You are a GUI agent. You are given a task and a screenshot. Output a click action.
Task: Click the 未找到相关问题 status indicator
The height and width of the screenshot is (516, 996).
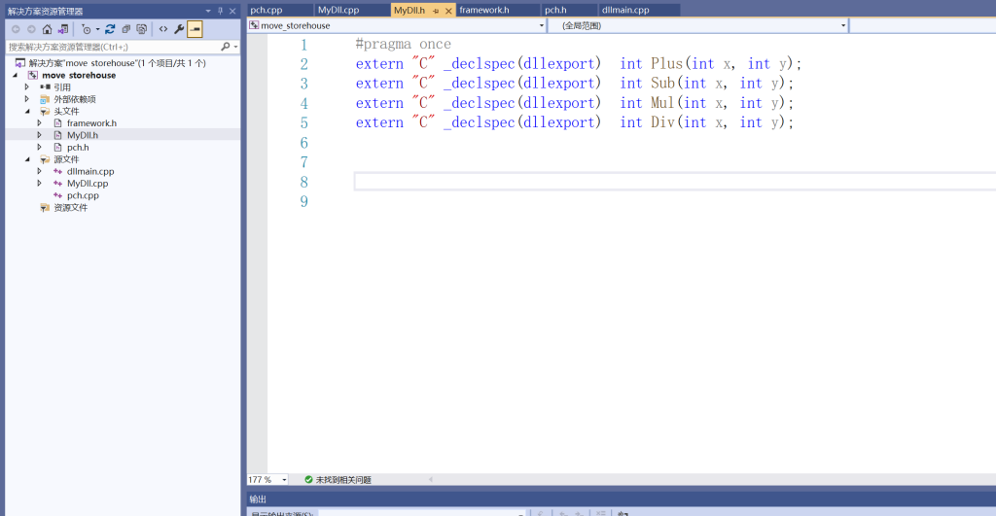(338, 480)
